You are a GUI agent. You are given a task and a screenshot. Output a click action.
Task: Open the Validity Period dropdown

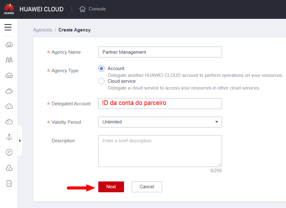(160, 122)
